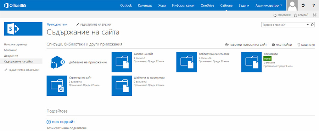Click '0 елемента' under Шаблони за формуляри

(x=140, y=82)
